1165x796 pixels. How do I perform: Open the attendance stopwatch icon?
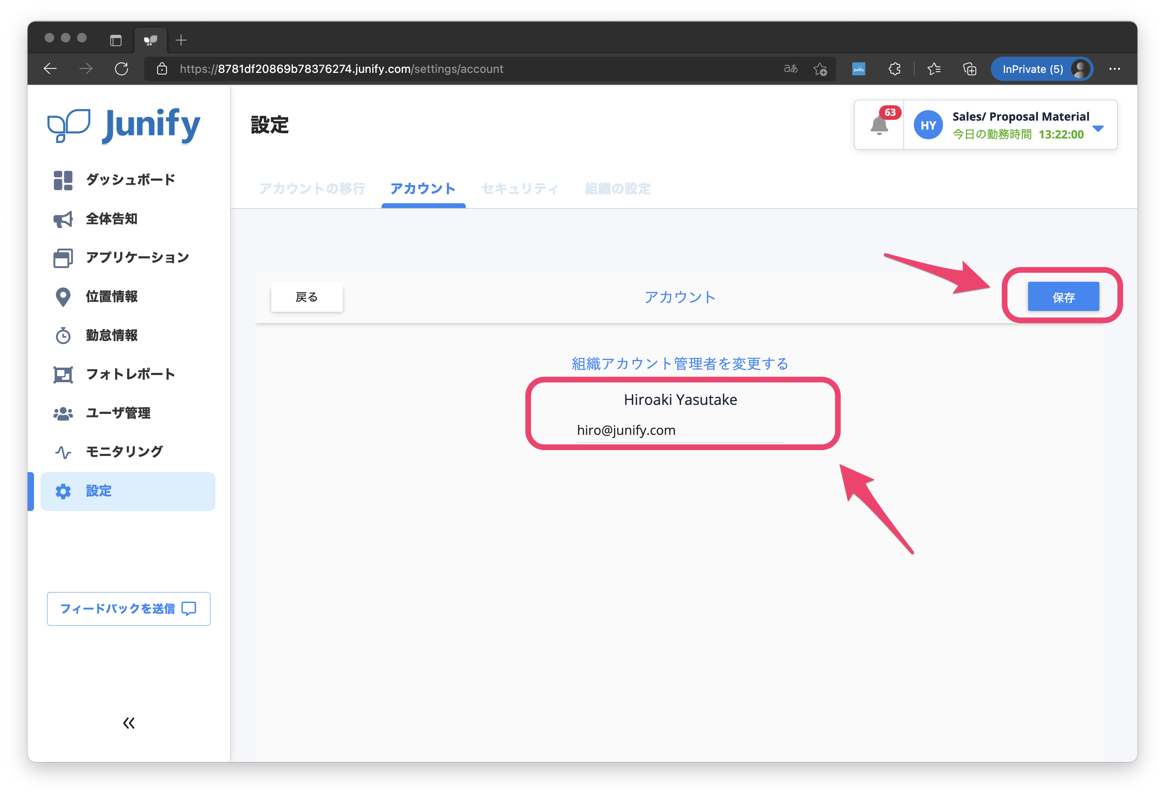(x=63, y=336)
